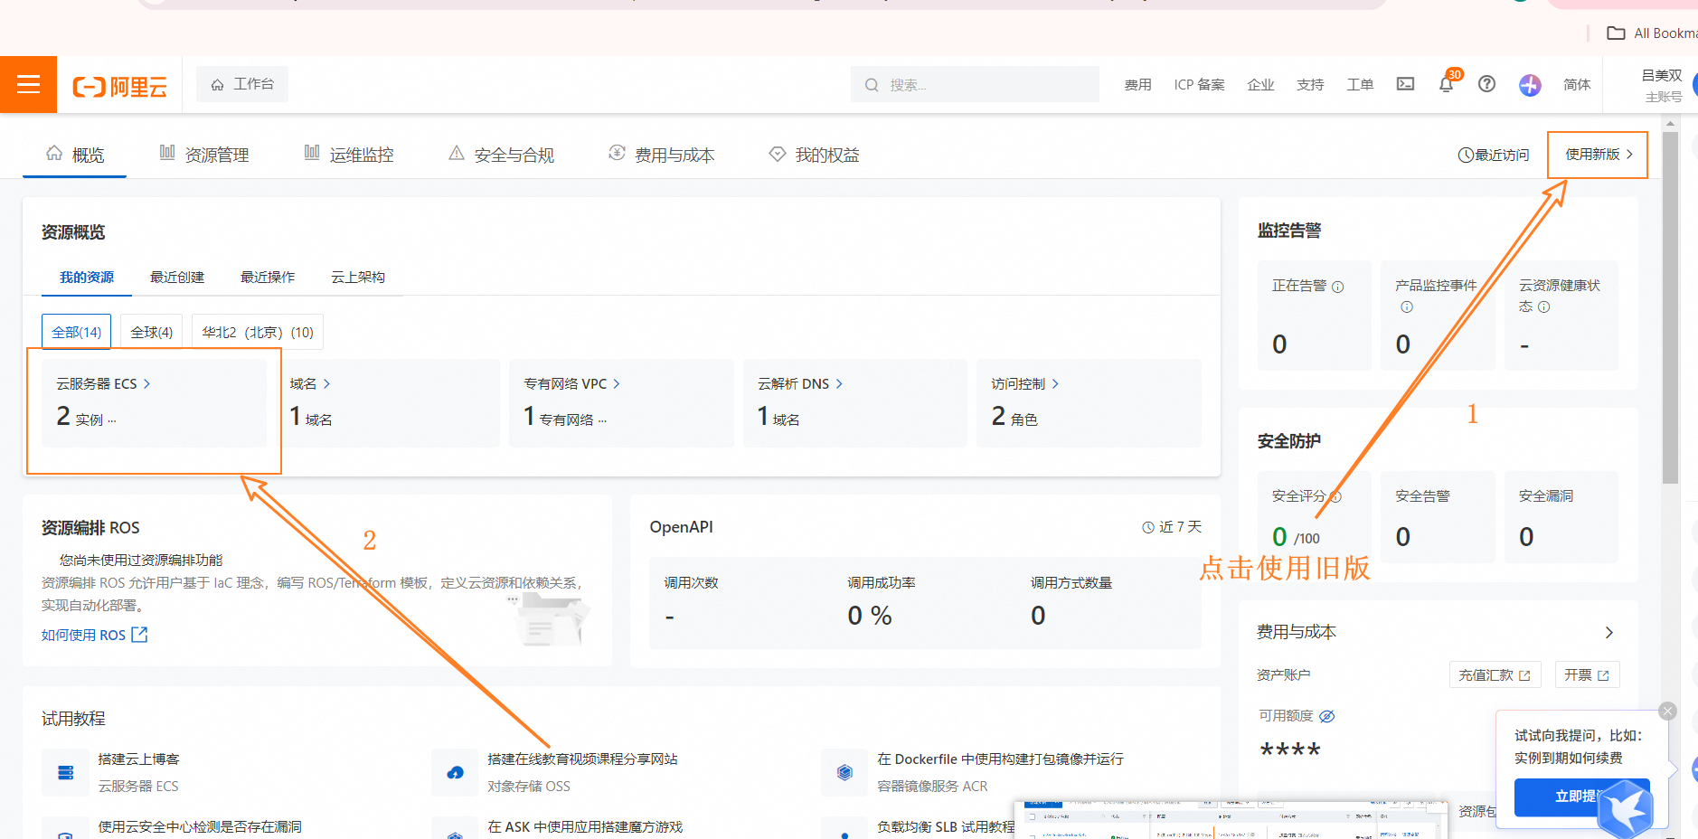Viewport: 1698px width, 839px height.
Task: Open 最近访问 recent visits
Action: coord(1494,155)
